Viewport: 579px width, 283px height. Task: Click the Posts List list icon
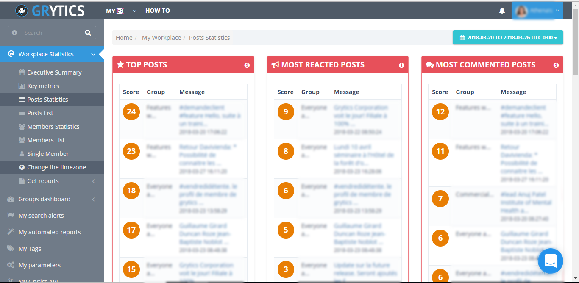click(x=22, y=113)
